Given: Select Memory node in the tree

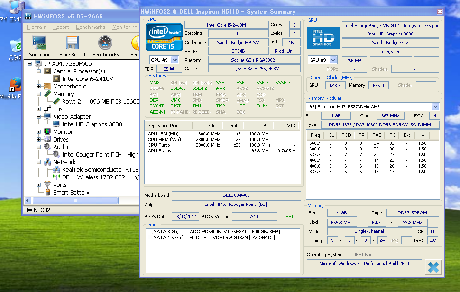Looking at the screenshot, I should click(64, 94).
